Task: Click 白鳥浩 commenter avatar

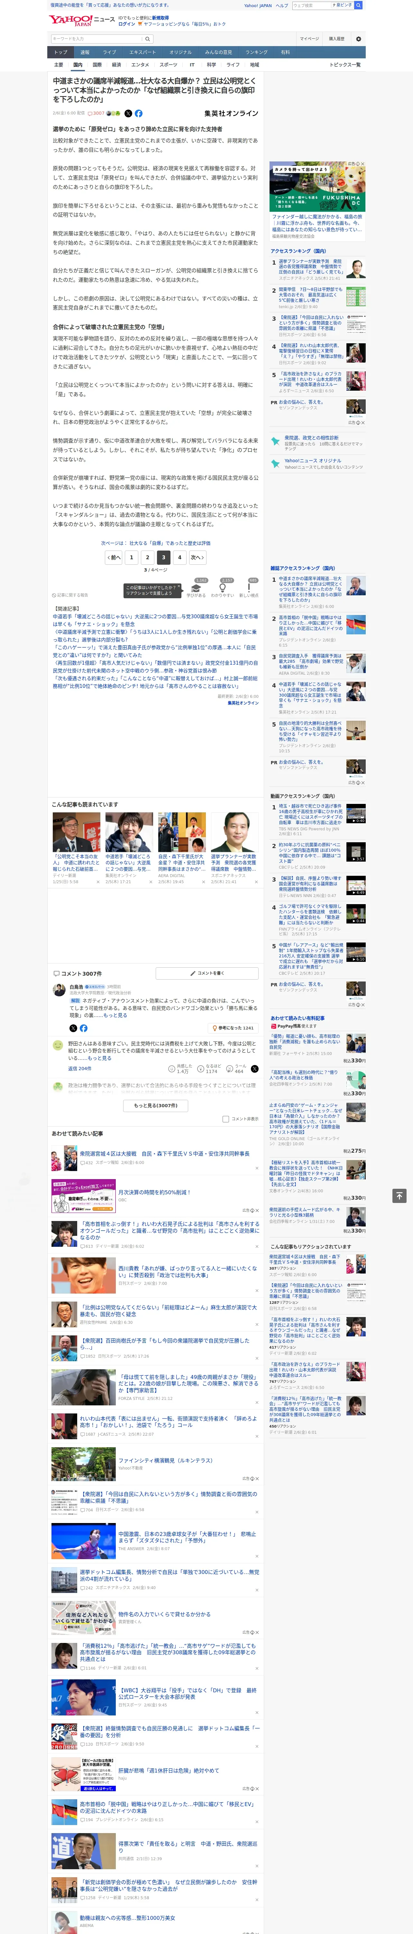Action: (x=59, y=990)
